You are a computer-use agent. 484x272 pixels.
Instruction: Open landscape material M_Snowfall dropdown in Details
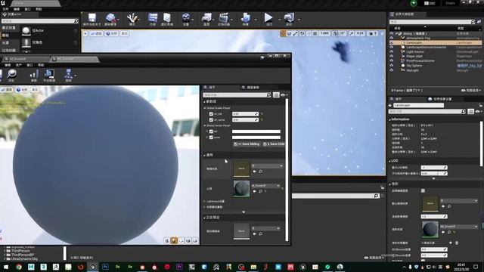pos(459,227)
